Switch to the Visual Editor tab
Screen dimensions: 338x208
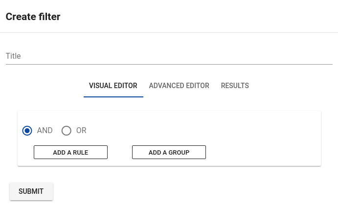(x=113, y=86)
